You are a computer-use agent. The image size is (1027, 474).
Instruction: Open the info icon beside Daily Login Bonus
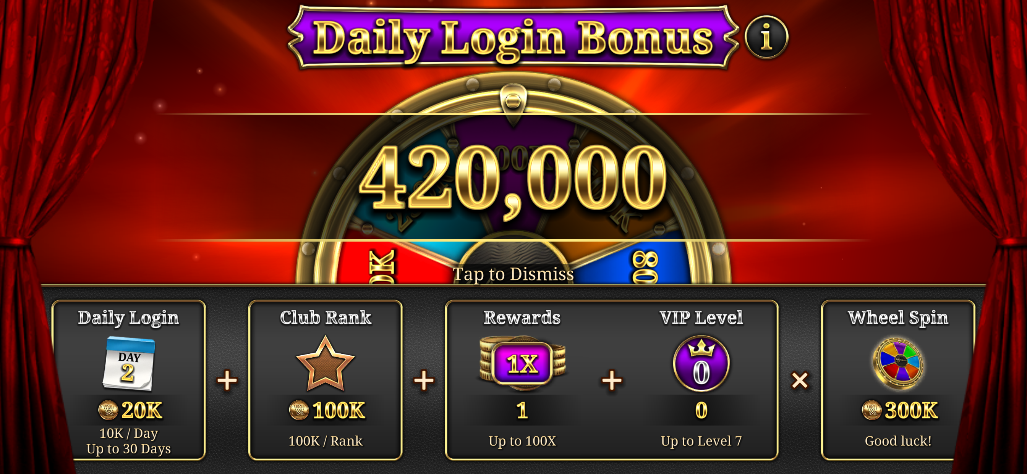tap(766, 37)
